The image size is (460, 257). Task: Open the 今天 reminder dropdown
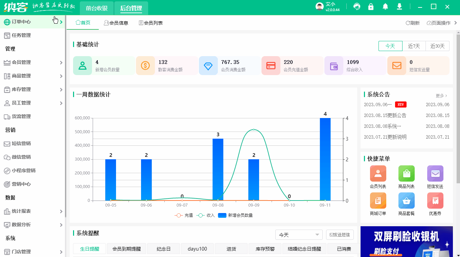[x=299, y=234]
